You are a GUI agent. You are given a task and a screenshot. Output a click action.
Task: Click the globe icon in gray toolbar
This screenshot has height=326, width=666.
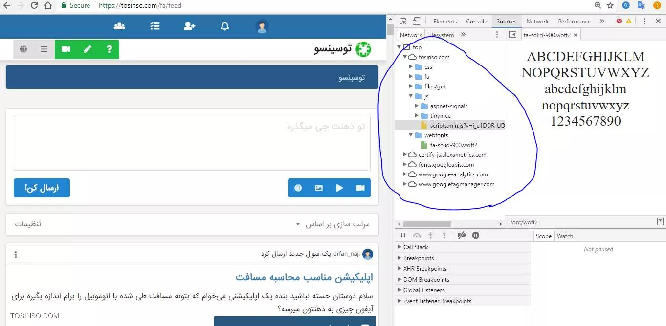tap(23, 49)
